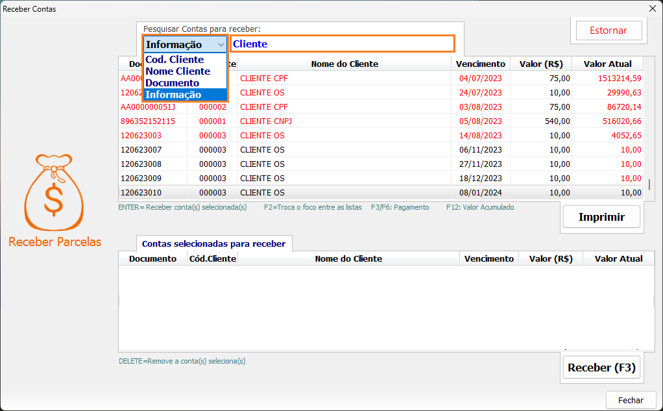This screenshot has width=663, height=411.
Task: Click CLIENTE CPF in the 03/08/2023 row
Action: (264, 107)
